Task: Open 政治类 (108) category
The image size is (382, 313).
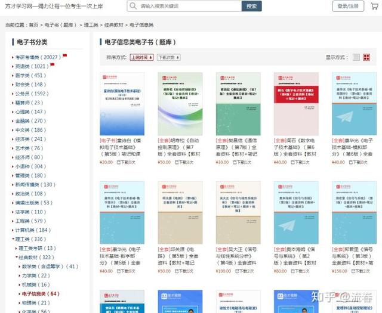Action: 30,194
